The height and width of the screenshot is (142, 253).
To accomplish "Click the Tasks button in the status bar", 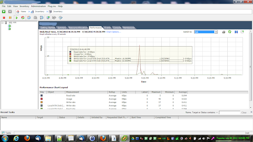I will [x=6, y=133].
